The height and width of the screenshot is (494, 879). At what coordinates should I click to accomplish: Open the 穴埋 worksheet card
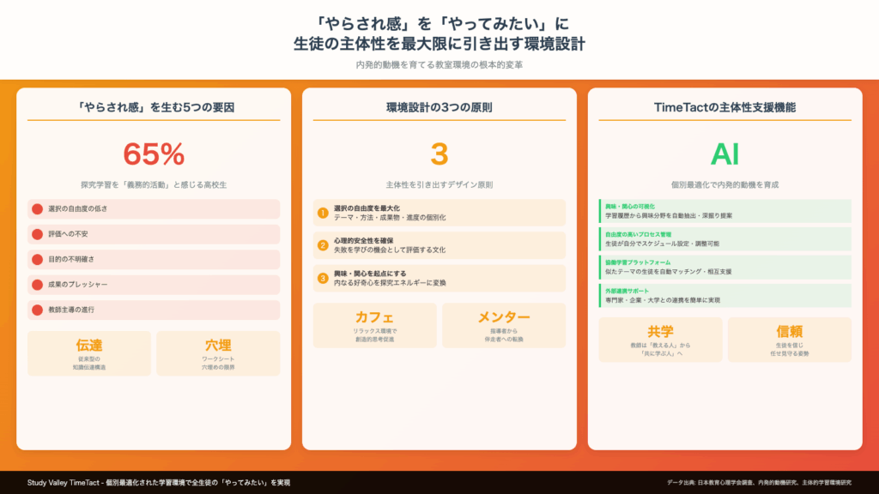[x=217, y=353]
